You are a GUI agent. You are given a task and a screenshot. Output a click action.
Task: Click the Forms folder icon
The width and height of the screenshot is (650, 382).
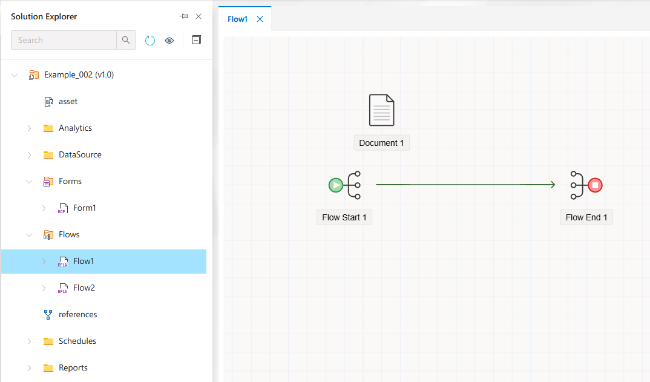click(48, 181)
